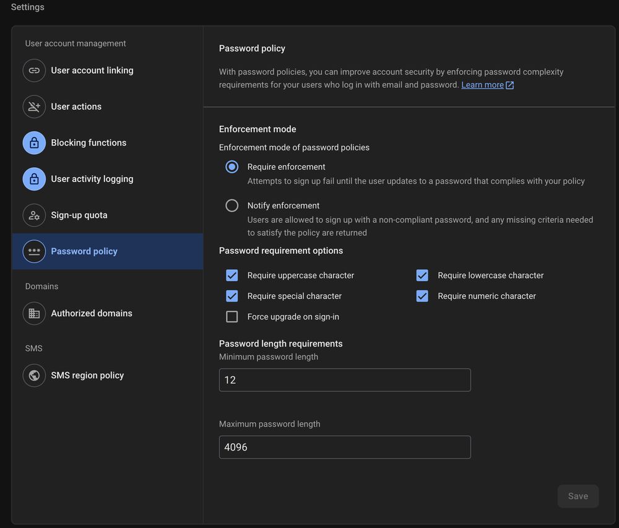Click the person-gear icon beside Sign-up quota
Screen dimensions: 619x528
34,215
